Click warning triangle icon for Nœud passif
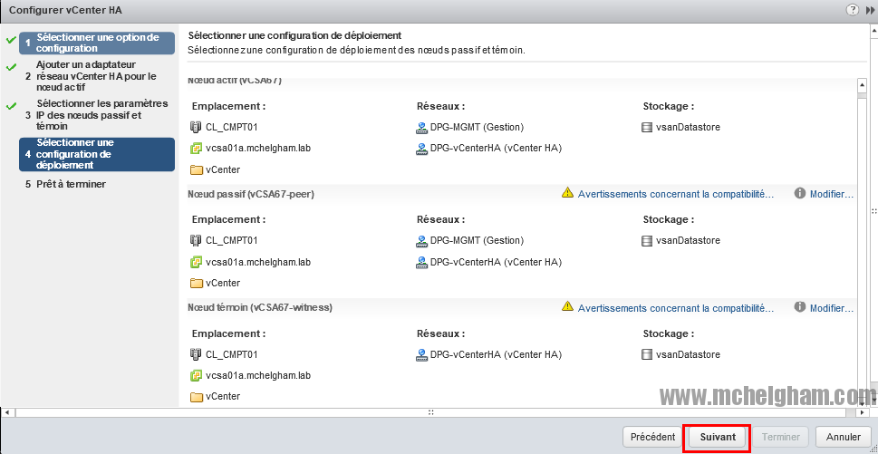Image resolution: width=878 pixels, height=454 pixels. (x=568, y=193)
